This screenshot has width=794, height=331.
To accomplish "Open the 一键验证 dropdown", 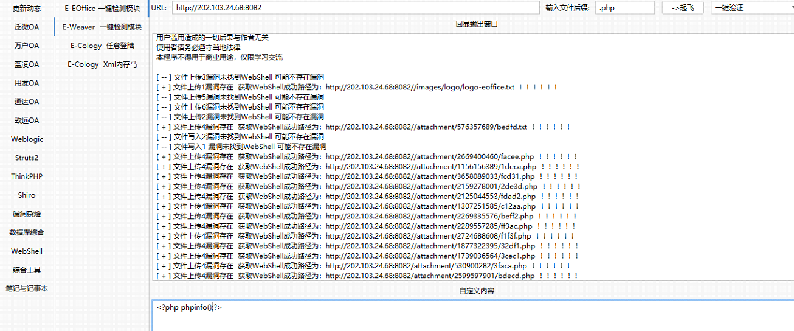I will (x=752, y=8).
